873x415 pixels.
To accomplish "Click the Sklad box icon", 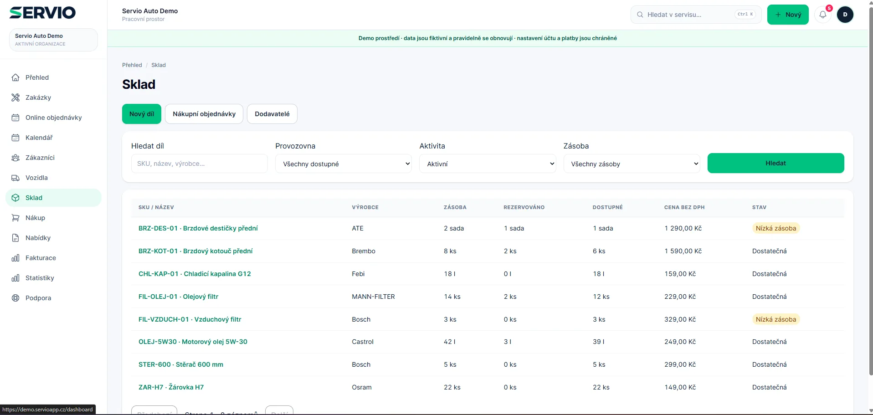I will click(x=15, y=198).
